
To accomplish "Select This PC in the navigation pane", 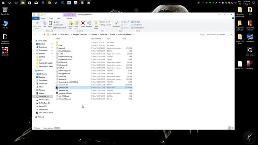I will point(41,71).
